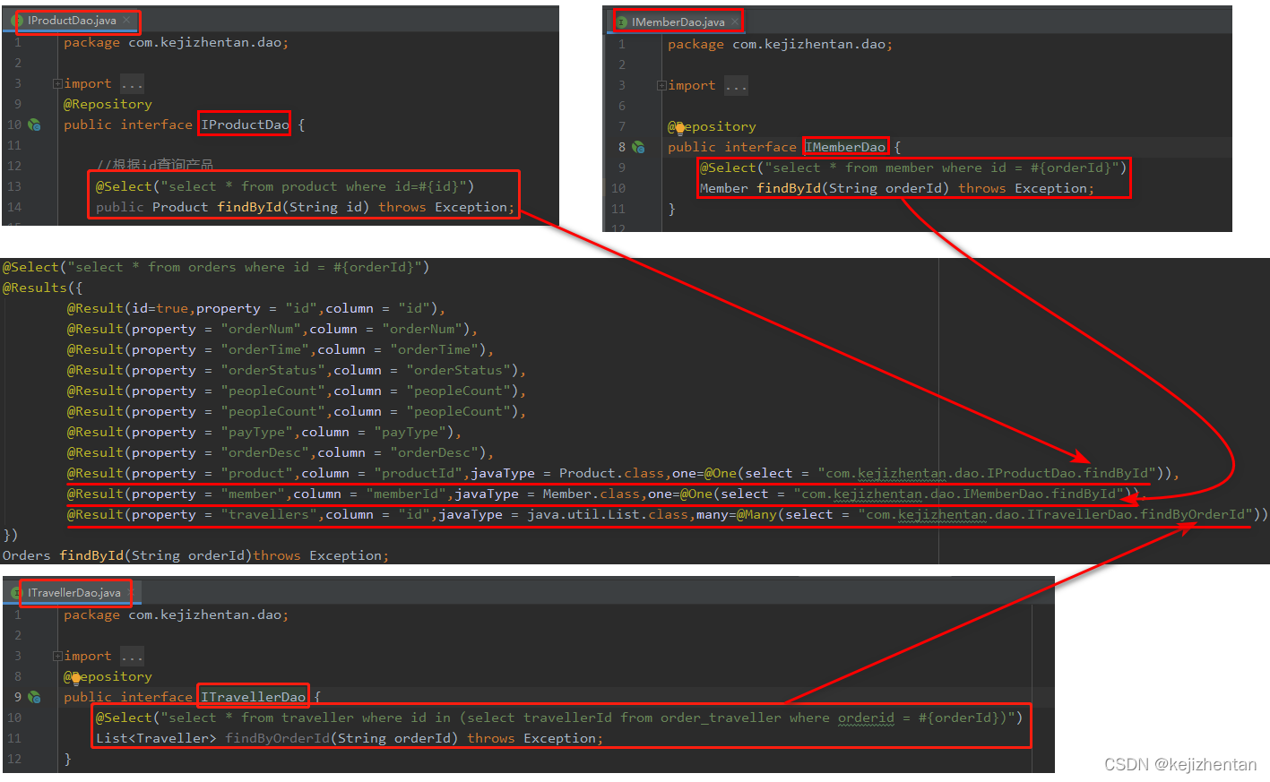This screenshot has height=782, width=1270.
Task: Click the implementations gutter icon beside ITravellerDao interface
Action: 34,697
